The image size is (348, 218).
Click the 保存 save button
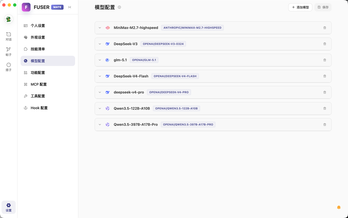pyautogui.click(x=323, y=7)
